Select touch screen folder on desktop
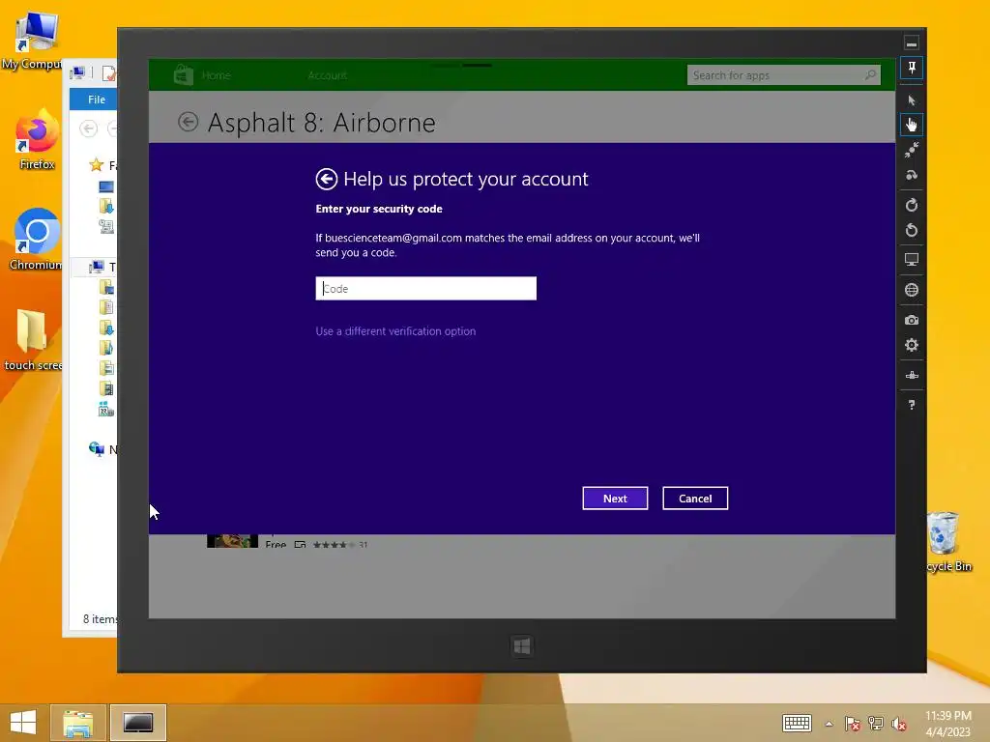This screenshot has width=990, height=742. tap(33, 339)
